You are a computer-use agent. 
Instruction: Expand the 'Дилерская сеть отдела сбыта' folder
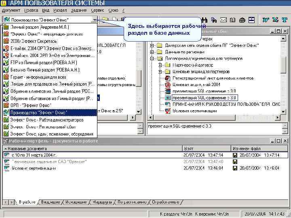click(x=152, y=45)
